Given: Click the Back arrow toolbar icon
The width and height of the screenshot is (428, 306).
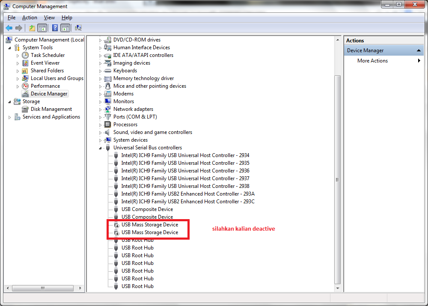Looking at the screenshot, I should [x=9, y=28].
